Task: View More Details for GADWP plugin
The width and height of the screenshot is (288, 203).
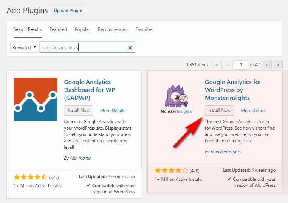Action: (112, 111)
